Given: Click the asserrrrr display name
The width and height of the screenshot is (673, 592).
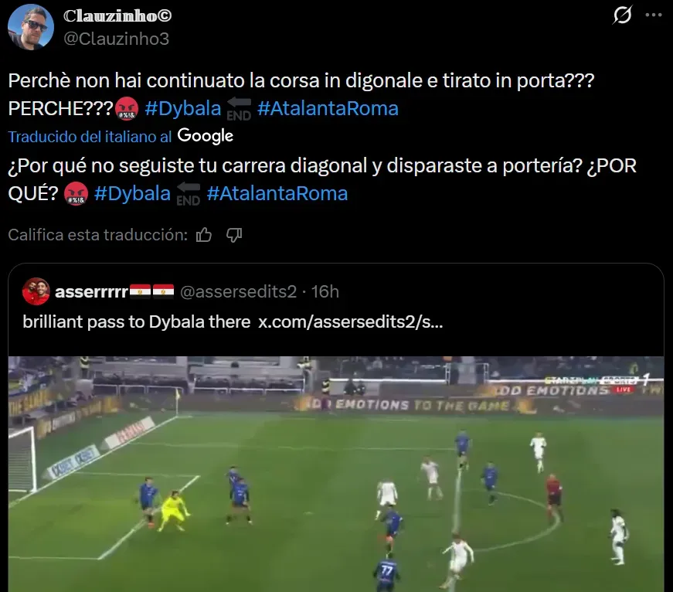Looking at the screenshot, I should (x=91, y=292).
